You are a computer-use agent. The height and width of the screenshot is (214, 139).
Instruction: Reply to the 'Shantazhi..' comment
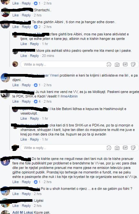click(26, 15)
